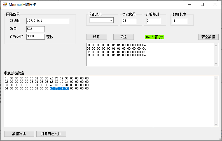The image size is (222, 141).
Task: Click the received line starting with 01
Action: click(46, 78)
